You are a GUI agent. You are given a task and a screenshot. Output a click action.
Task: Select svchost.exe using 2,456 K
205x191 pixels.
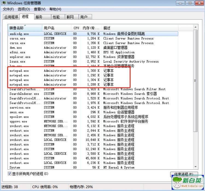coord(93,135)
